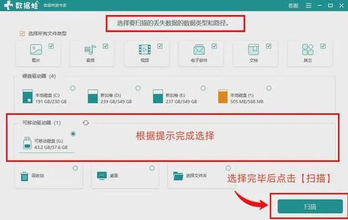The image size is (348, 220).
Task: Click the 可移动驱动器 (1) section label
Action: 41,122
